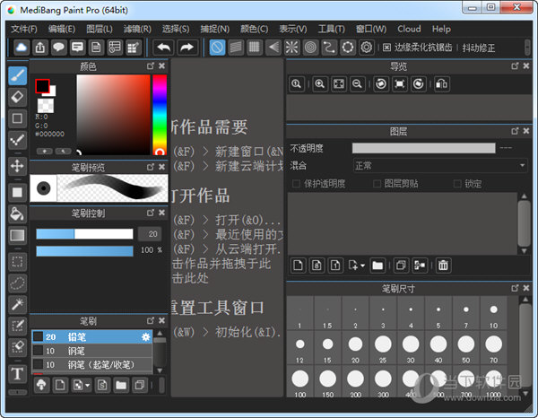This screenshot has height=418, width=538.
Task: Check 图层剪贴 option
Action: pos(377,184)
